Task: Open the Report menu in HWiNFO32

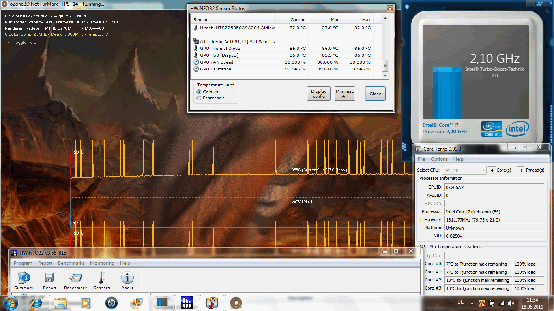Action: point(45,263)
